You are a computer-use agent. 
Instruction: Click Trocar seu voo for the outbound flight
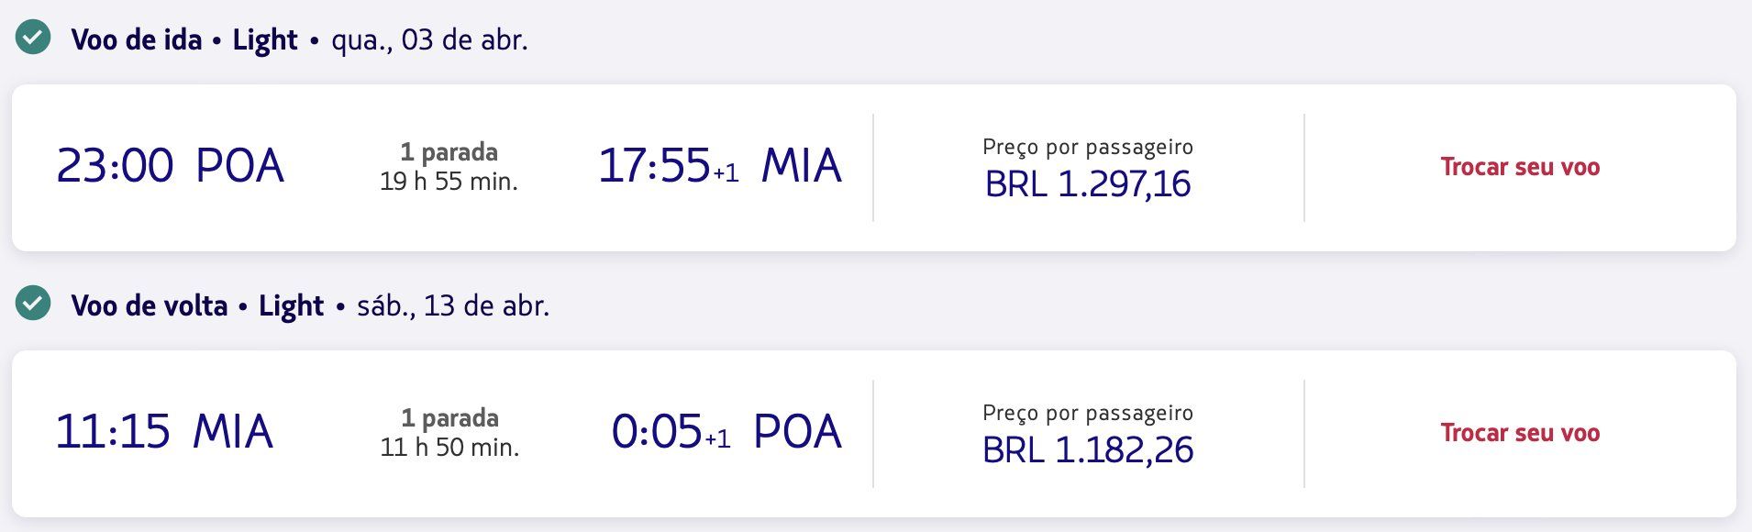click(1520, 167)
